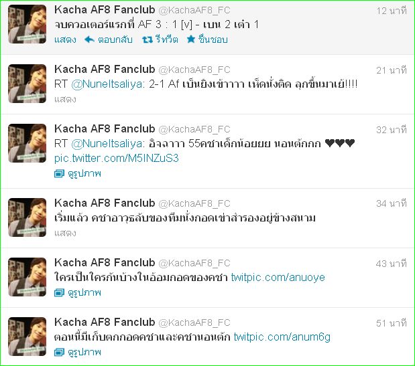Screen dimensions: 415x366
Task: Click Kacha AF8 Fanclub name in the 34-minute tweet
Action: tap(105, 203)
